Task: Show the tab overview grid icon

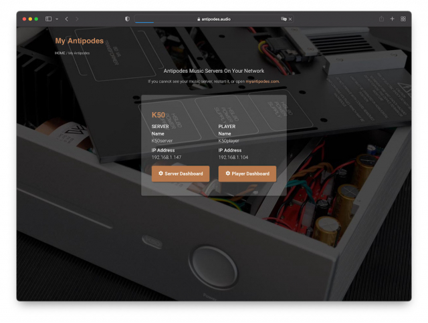Action: click(403, 19)
